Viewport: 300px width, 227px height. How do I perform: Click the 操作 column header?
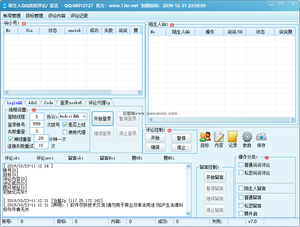click(210, 32)
